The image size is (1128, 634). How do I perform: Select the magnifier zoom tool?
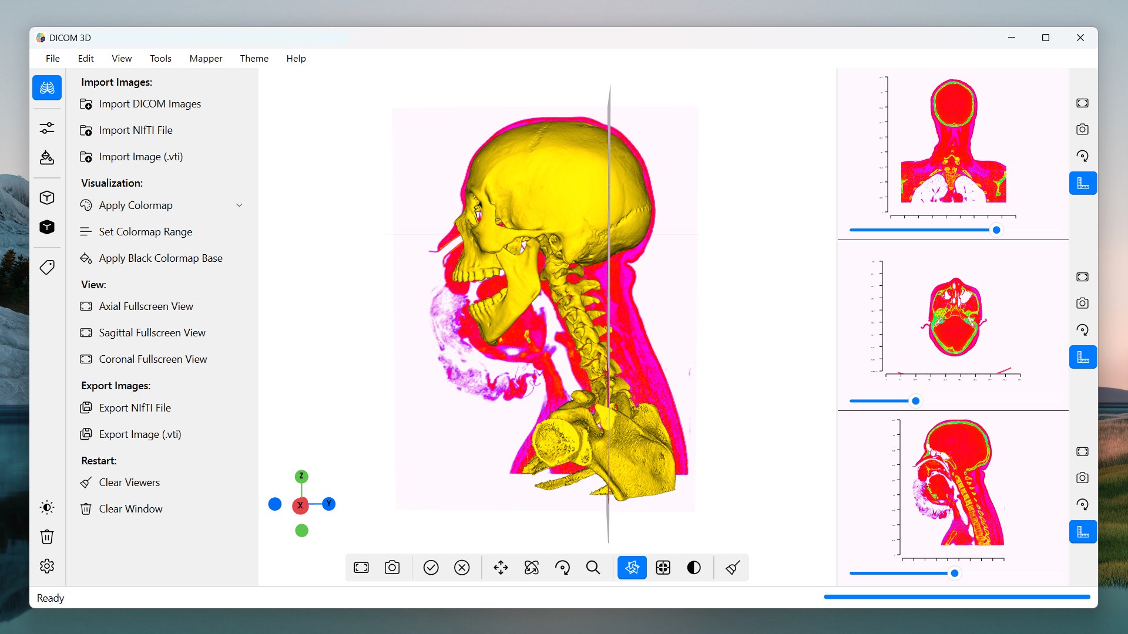(x=593, y=568)
